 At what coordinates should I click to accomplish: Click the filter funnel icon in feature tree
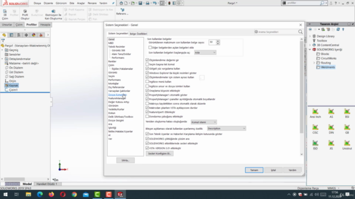3,40
